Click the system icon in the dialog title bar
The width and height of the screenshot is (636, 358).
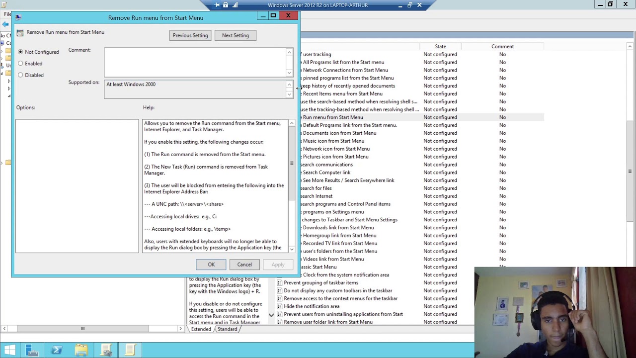click(x=18, y=17)
